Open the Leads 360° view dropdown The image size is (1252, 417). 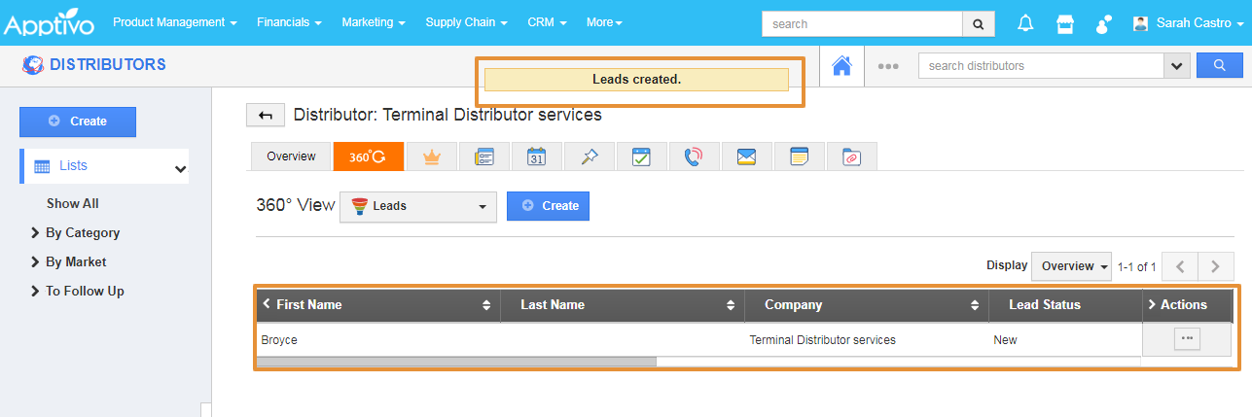point(418,206)
